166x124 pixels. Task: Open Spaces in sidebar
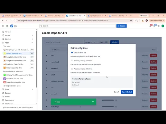(8, 93)
